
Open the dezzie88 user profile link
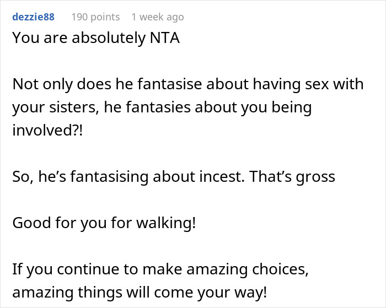pyautogui.click(x=33, y=17)
